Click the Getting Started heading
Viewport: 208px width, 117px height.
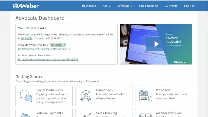(x=30, y=77)
